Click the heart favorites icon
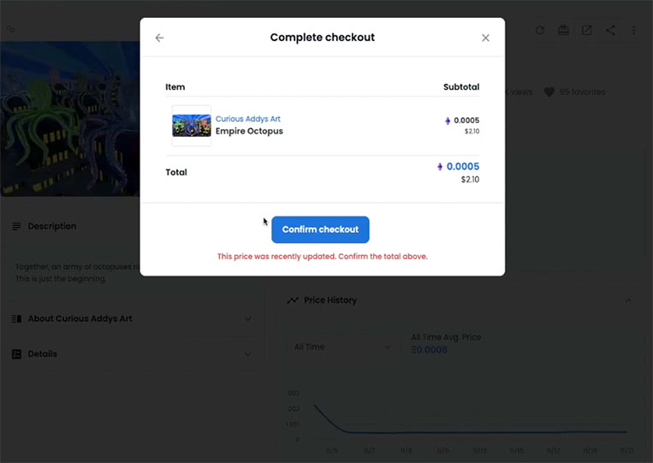Viewport: 653px width, 463px height. [x=549, y=92]
